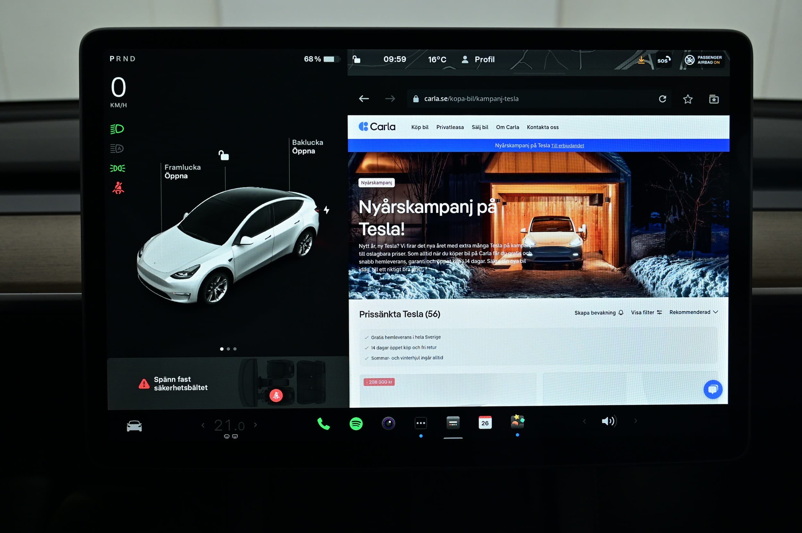Screen dimensions: 802x533
Task: Tap the charge port lightning icon
Action: [326, 210]
